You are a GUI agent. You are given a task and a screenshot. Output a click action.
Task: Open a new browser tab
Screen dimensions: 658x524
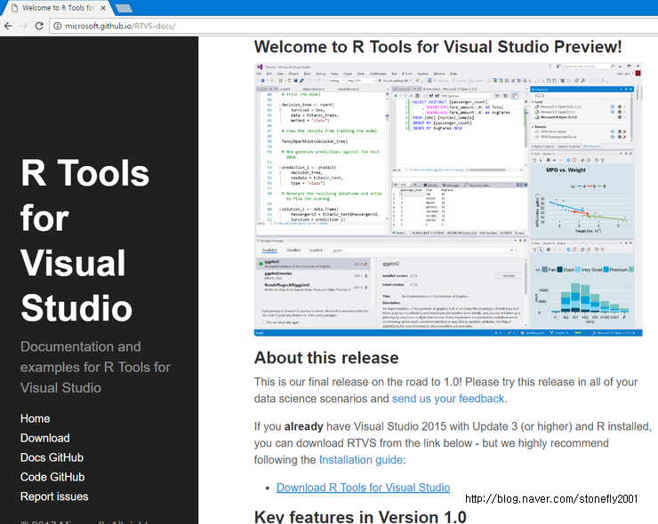click(124, 8)
